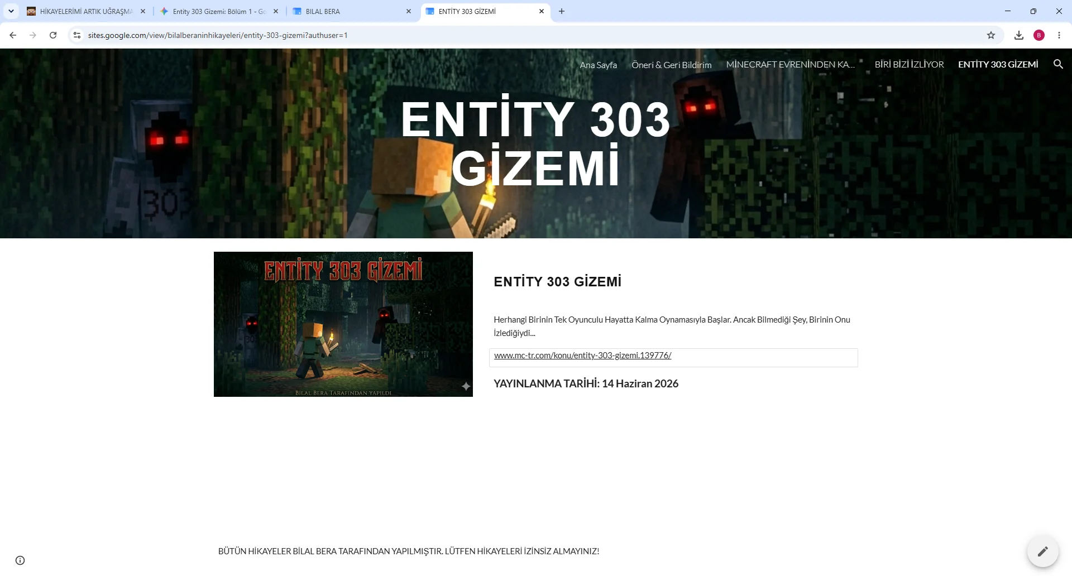
Task: Bookmark this page with the star icon
Action: coord(991,35)
